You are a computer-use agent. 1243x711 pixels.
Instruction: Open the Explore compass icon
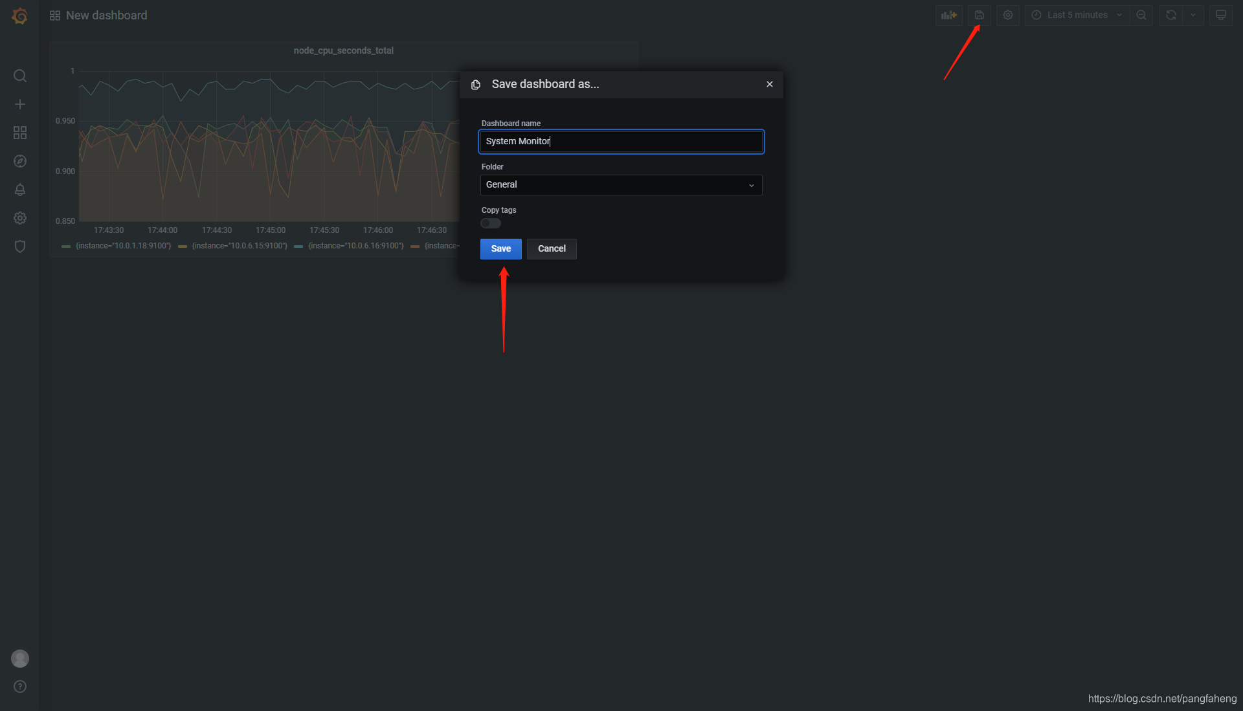(20, 161)
